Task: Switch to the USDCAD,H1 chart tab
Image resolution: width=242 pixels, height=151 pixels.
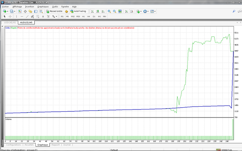Action: [10, 23]
